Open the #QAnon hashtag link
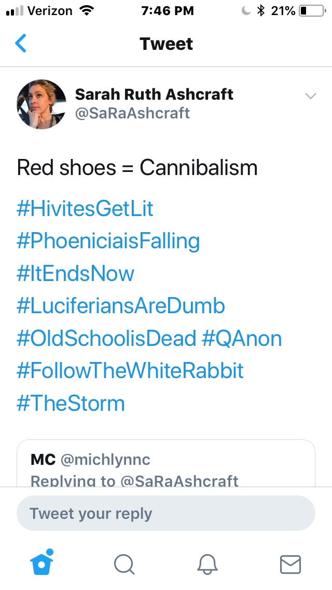Viewport: 332px width, 590px height. 242,339
